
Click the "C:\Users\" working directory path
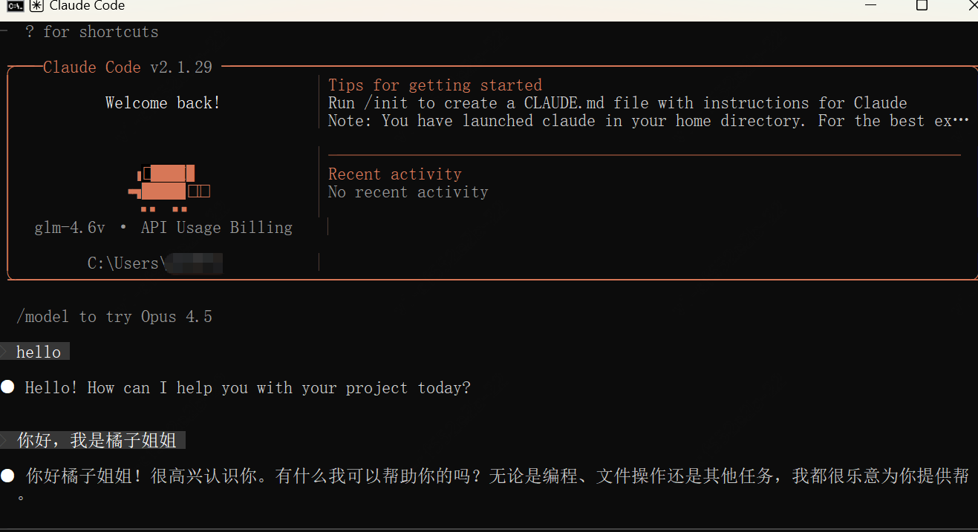click(x=123, y=263)
